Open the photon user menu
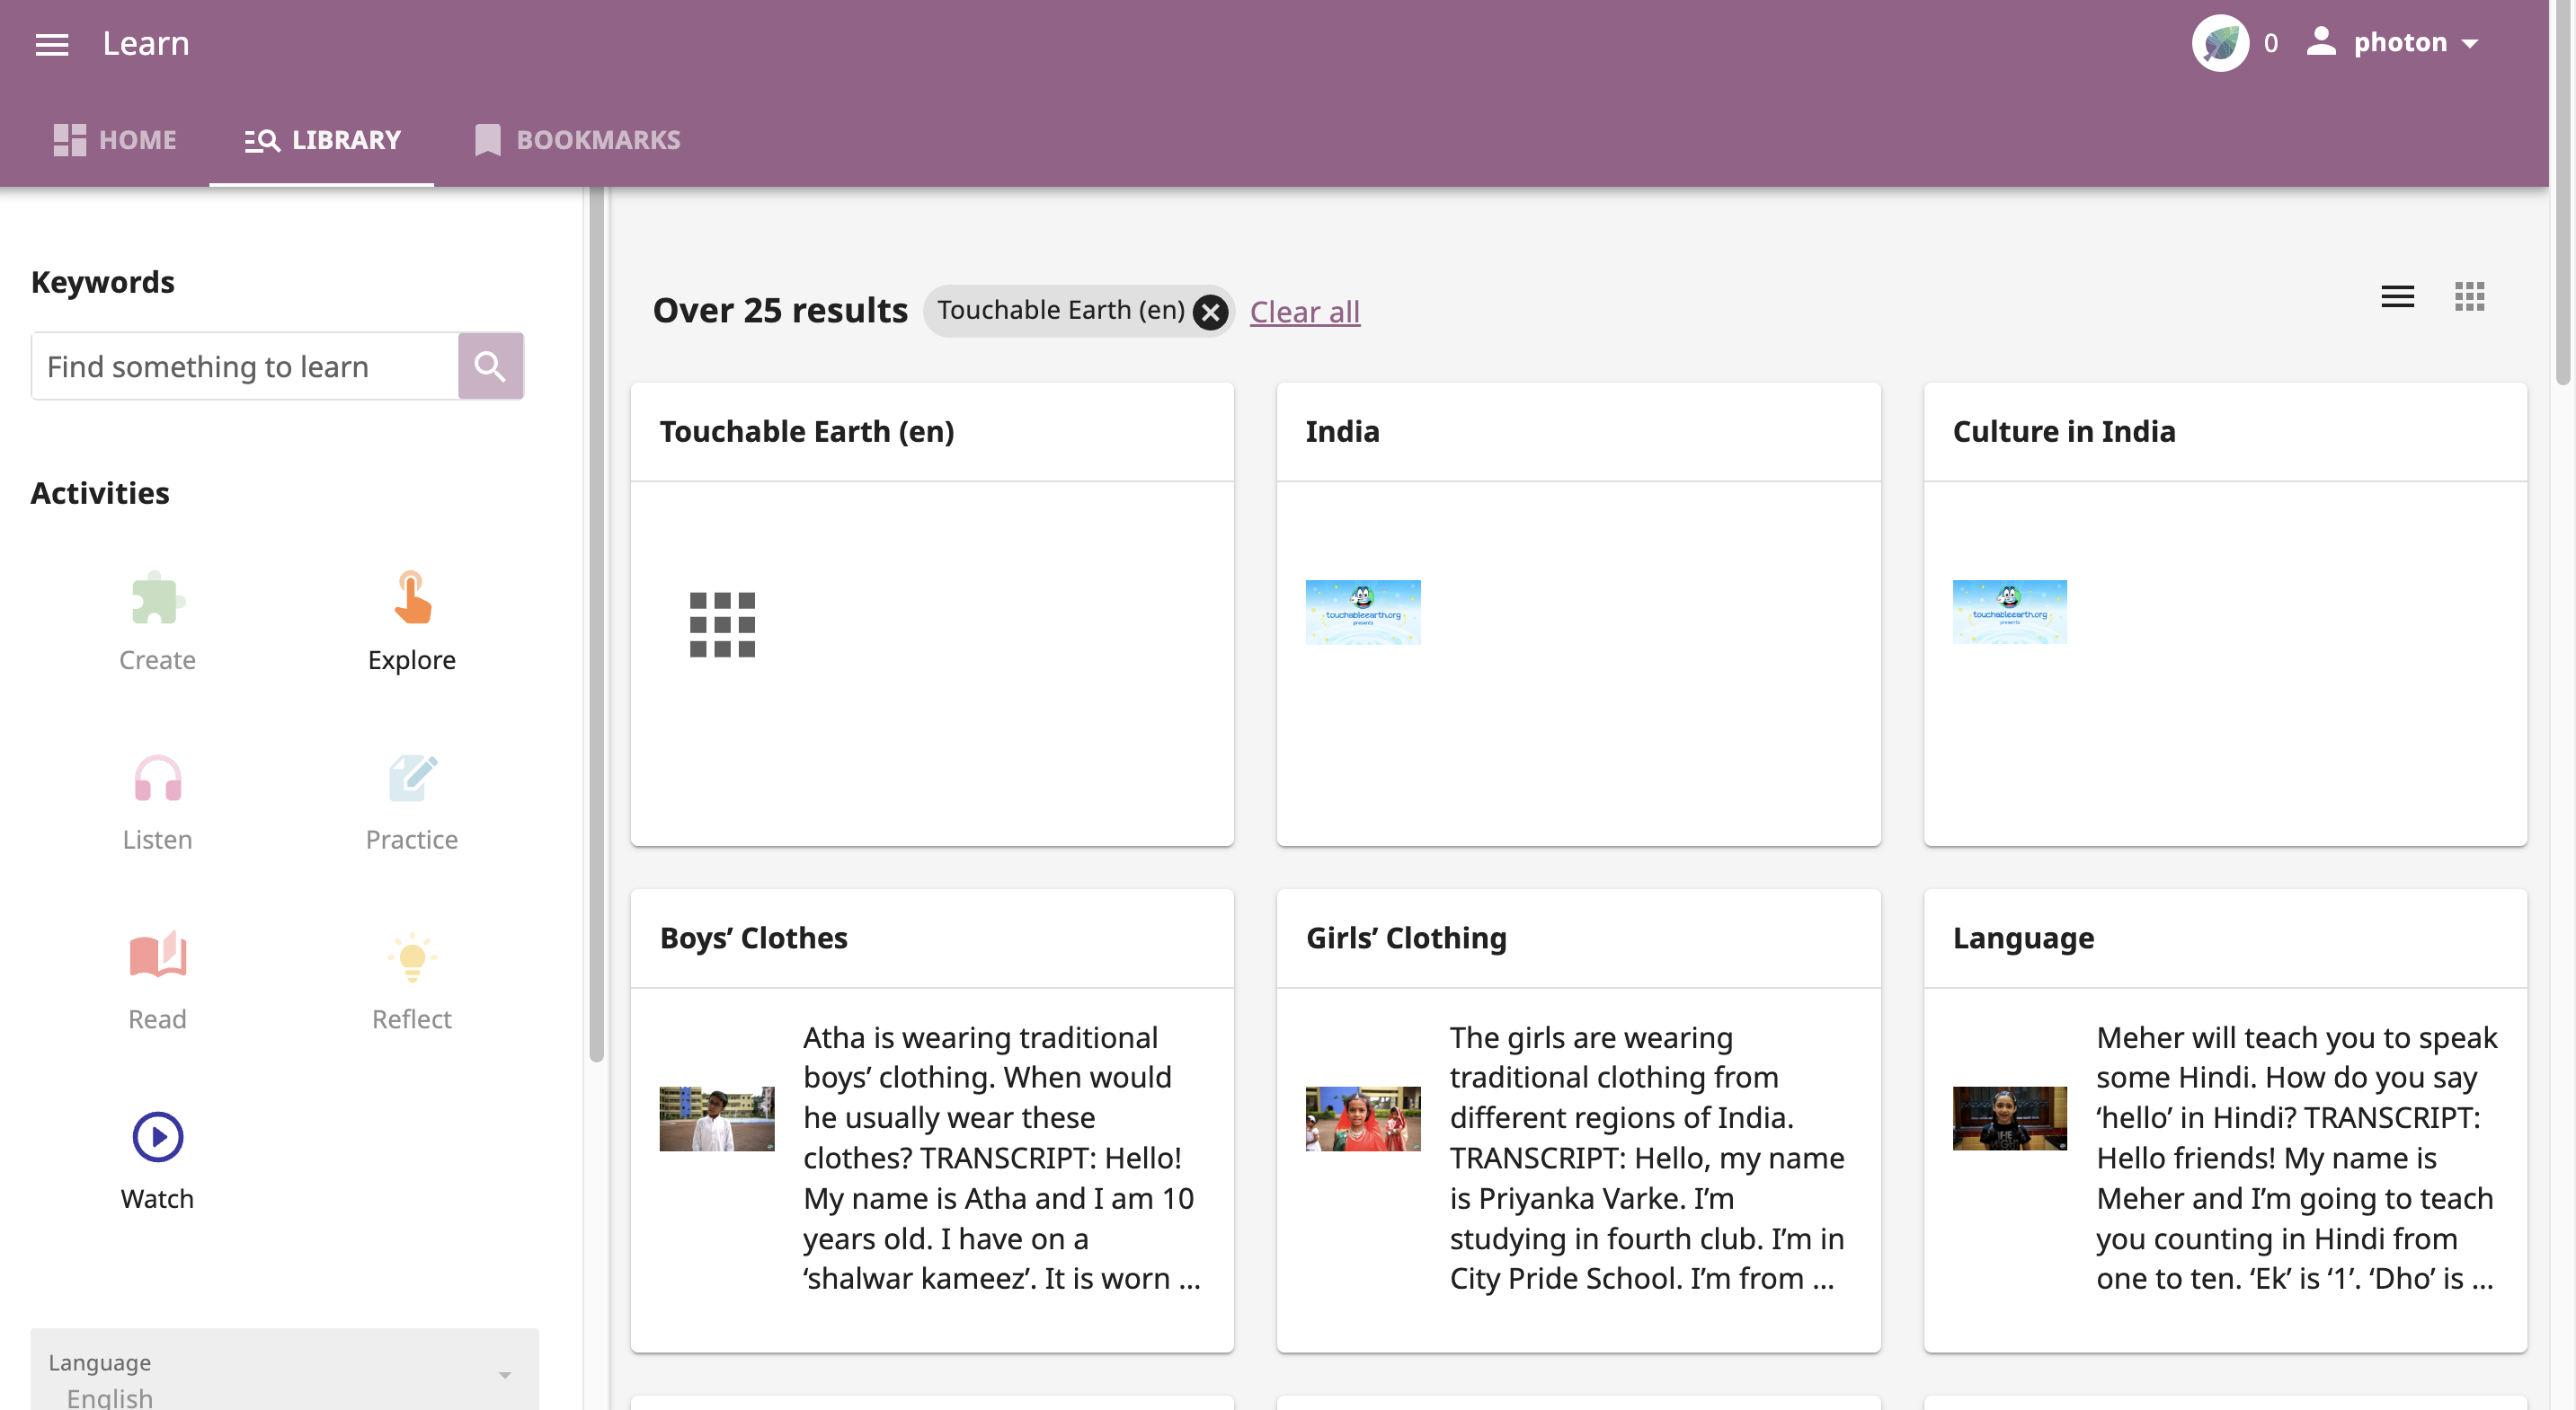The image size is (2576, 1410). [x=2398, y=42]
